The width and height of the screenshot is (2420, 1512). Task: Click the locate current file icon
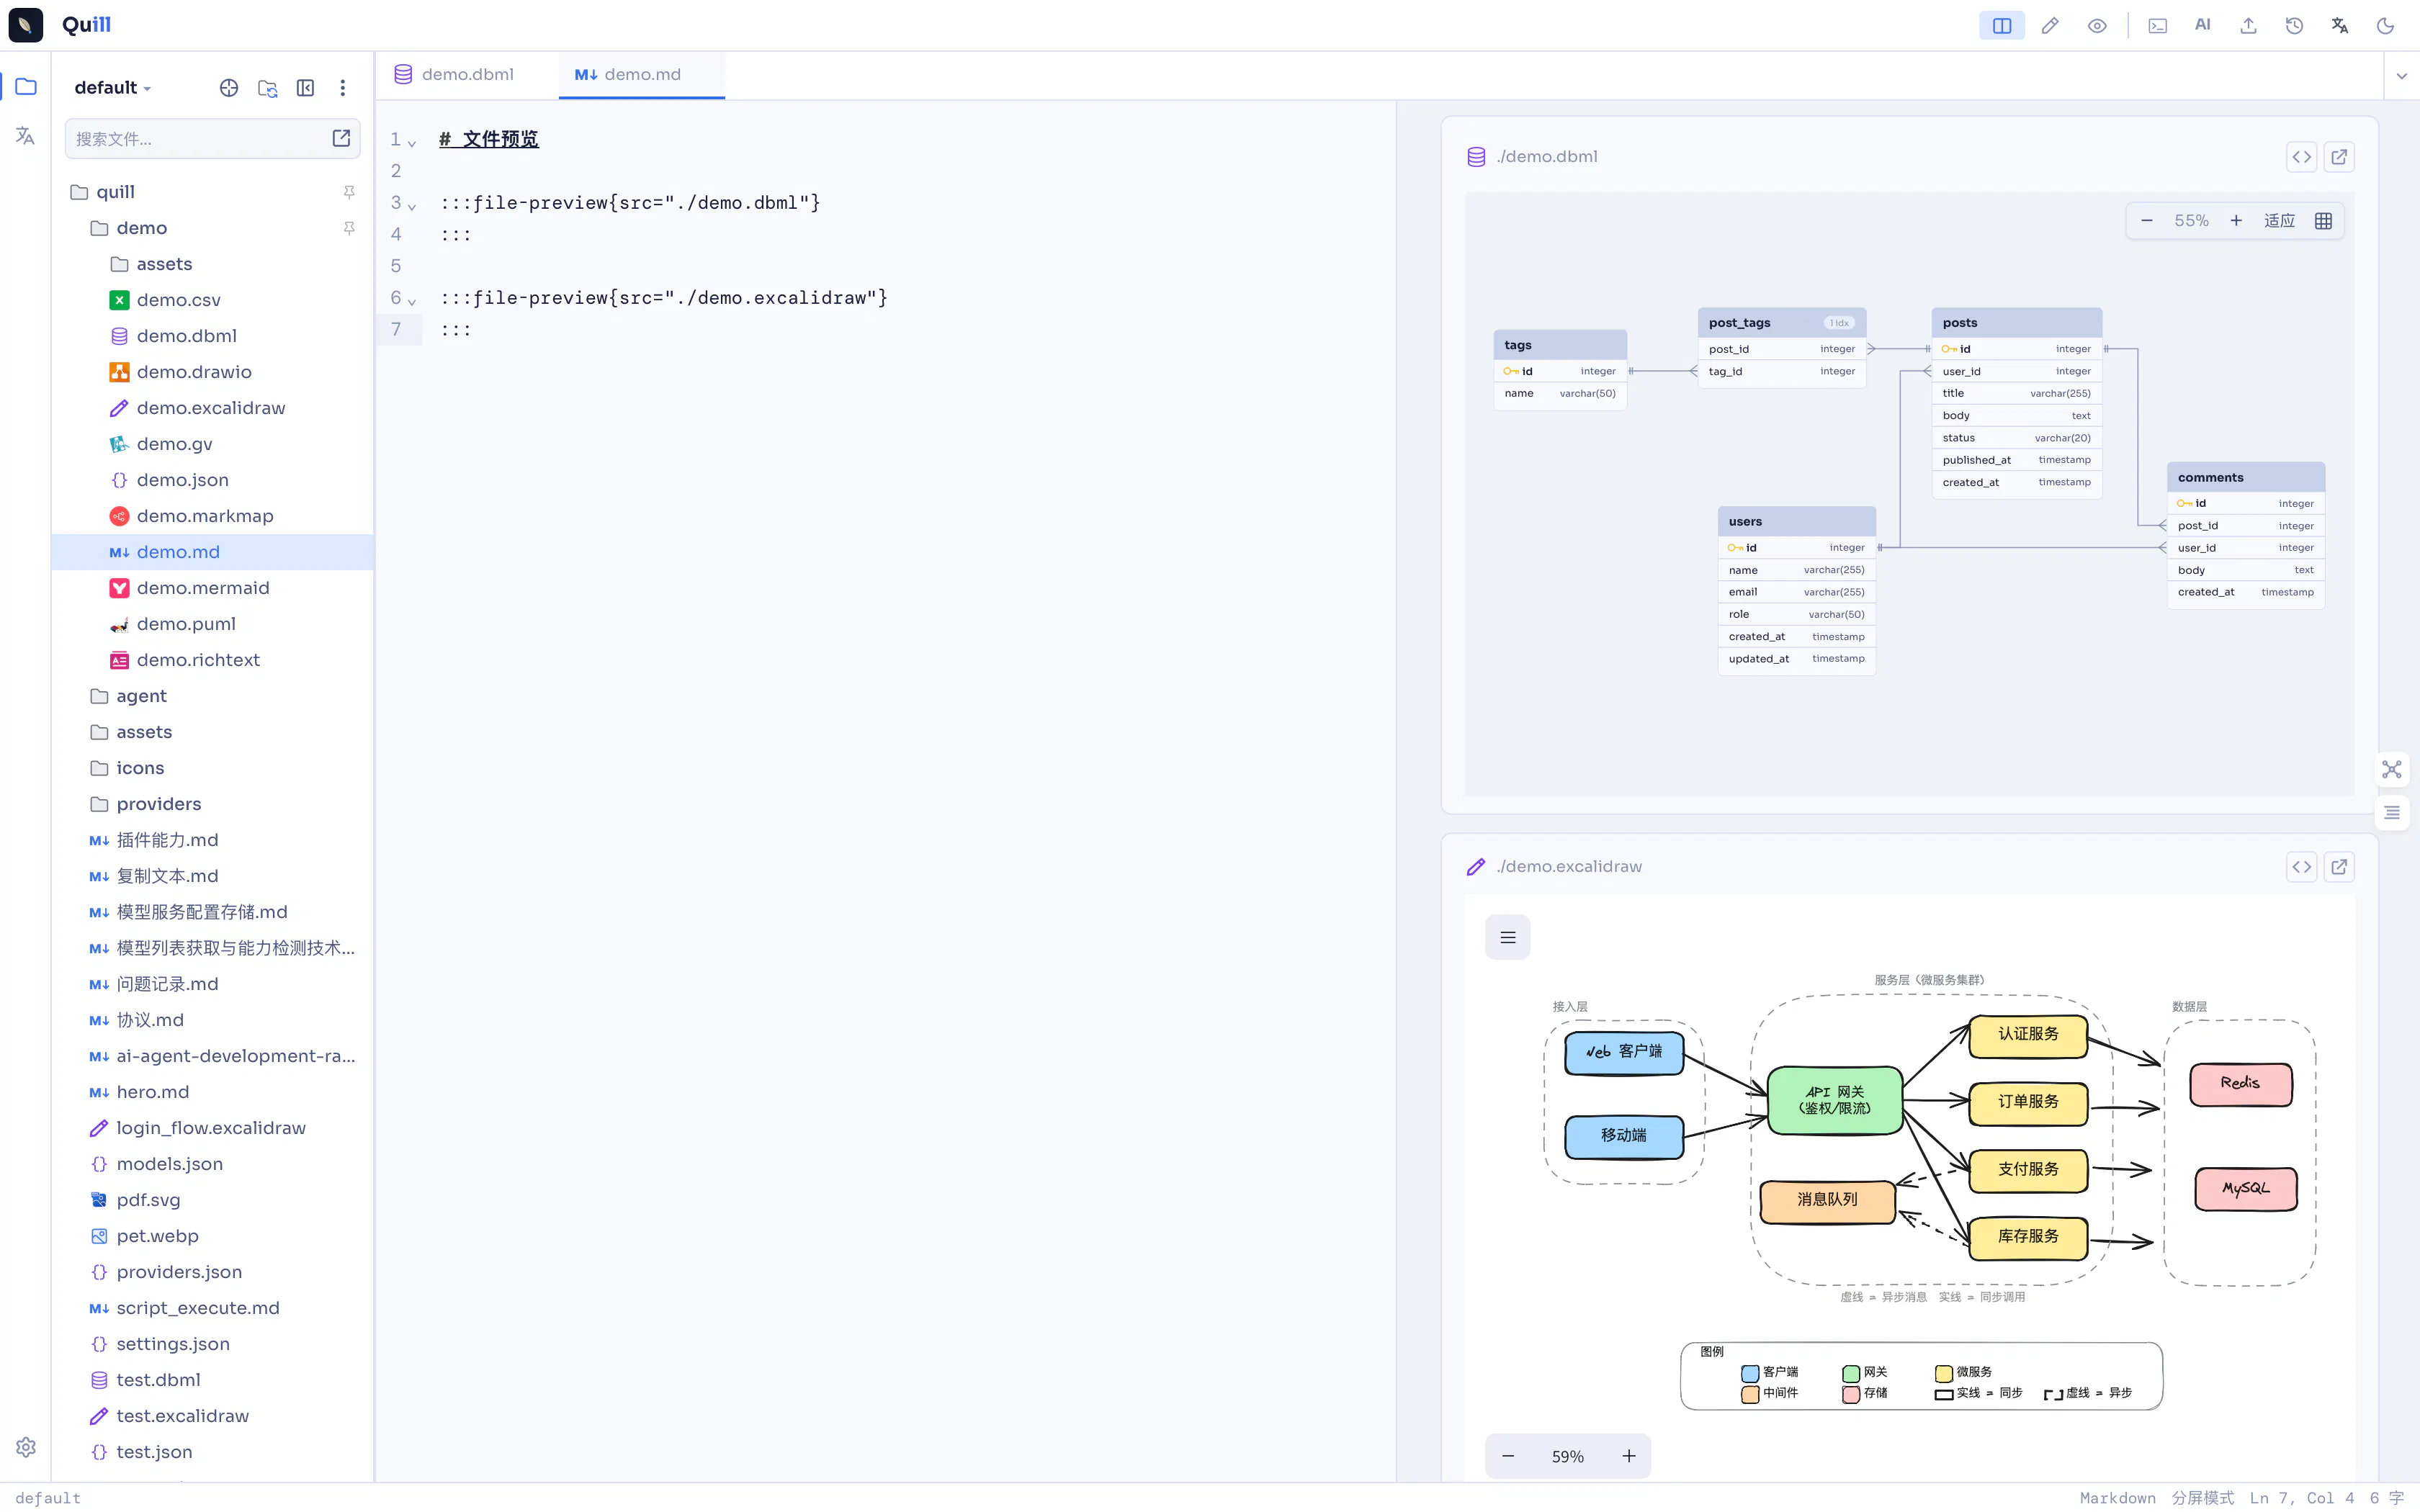coord(229,88)
